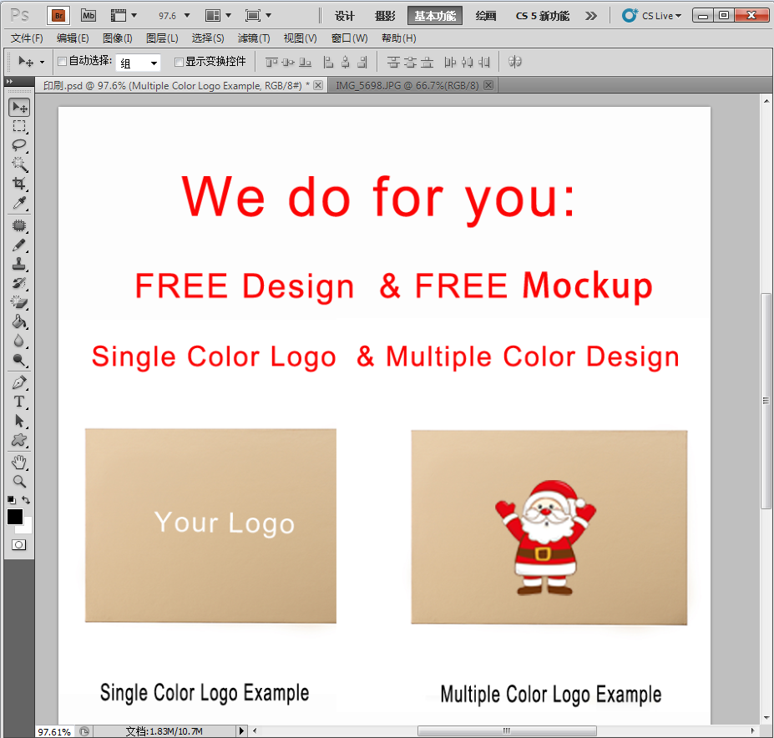This screenshot has height=738, width=774.
Task: Switch to the 设计 workspace
Action: point(345,16)
